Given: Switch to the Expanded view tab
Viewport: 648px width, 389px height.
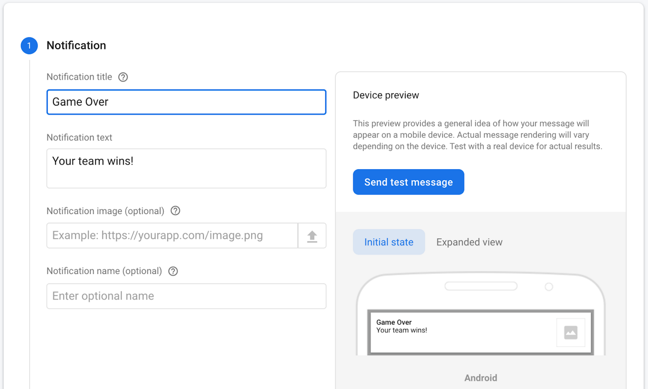Looking at the screenshot, I should pyautogui.click(x=469, y=242).
